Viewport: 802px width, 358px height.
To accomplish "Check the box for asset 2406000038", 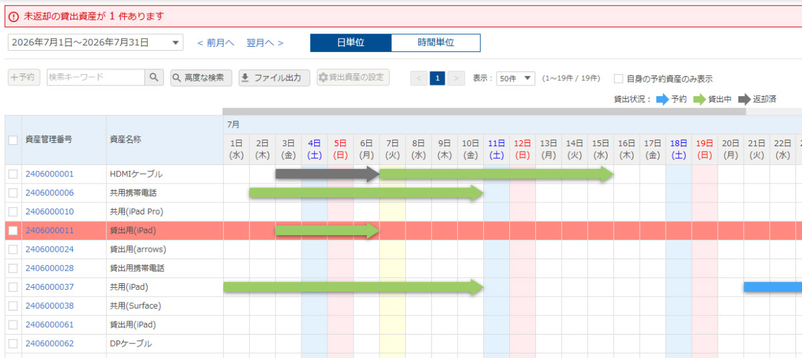I will 13,306.
